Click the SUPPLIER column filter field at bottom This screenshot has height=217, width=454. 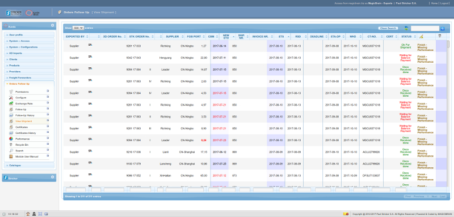click(174, 190)
